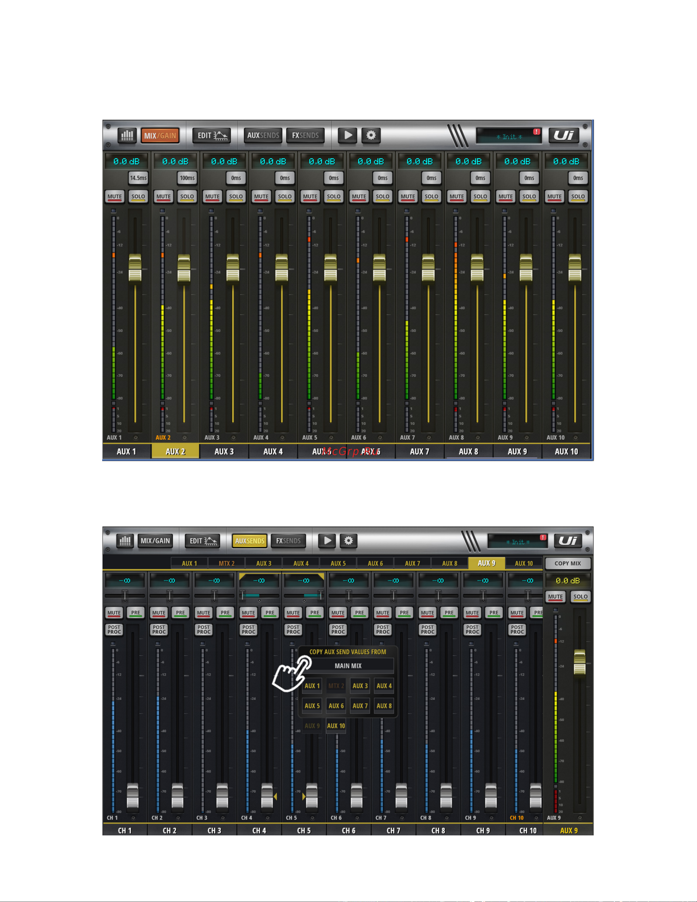Open 0ms delay setting on AUX 10
Image resolution: width=697 pixels, height=902 pixels.
[x=578, y=178]
